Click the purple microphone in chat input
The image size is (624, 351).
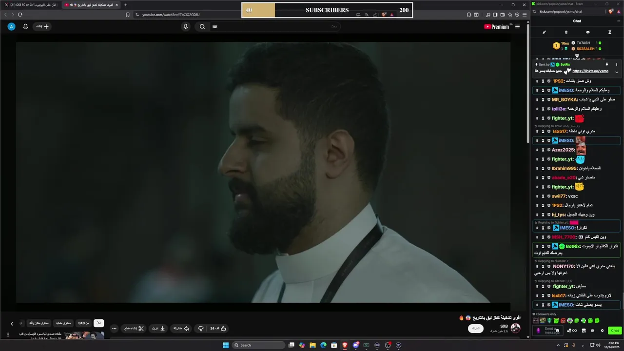click(x=538, y=331)
